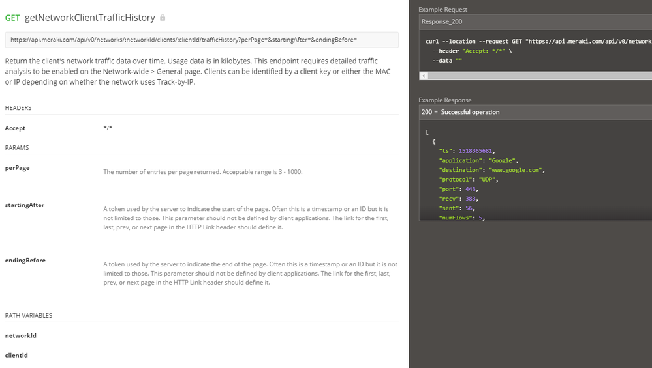Click the curl --location command line
This screenshot has width=652, height=368.
tap(538, 42)
